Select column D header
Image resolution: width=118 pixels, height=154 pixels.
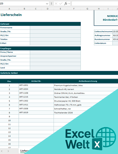(48, 9)
